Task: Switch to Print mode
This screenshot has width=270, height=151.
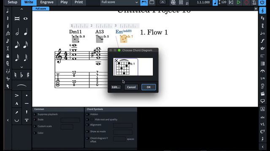Action: (x=79, y=2)
